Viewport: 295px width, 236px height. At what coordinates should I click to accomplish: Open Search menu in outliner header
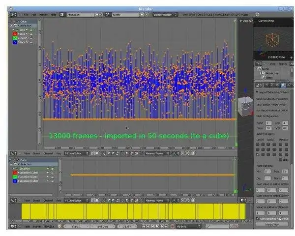point(282,64)
